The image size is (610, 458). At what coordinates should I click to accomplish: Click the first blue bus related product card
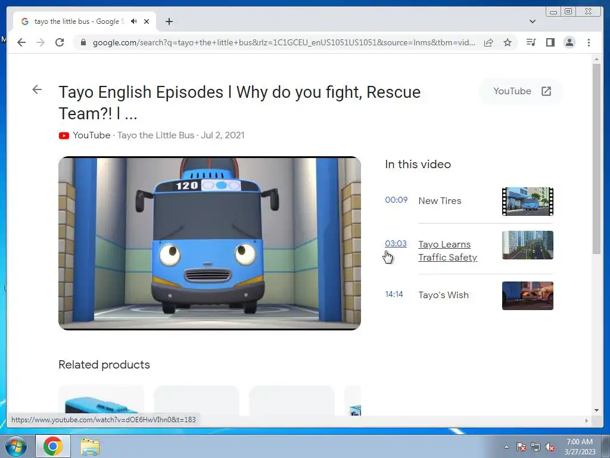pyautogui.click(x=101, y=400)
